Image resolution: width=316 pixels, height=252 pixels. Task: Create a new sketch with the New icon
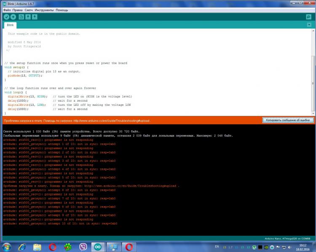21,17
